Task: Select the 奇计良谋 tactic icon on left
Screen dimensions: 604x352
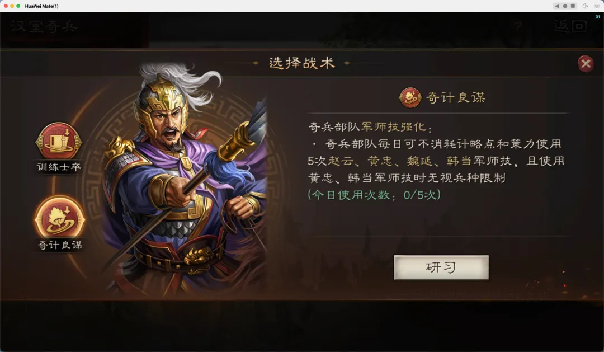Action: click(x=59, y=217)
